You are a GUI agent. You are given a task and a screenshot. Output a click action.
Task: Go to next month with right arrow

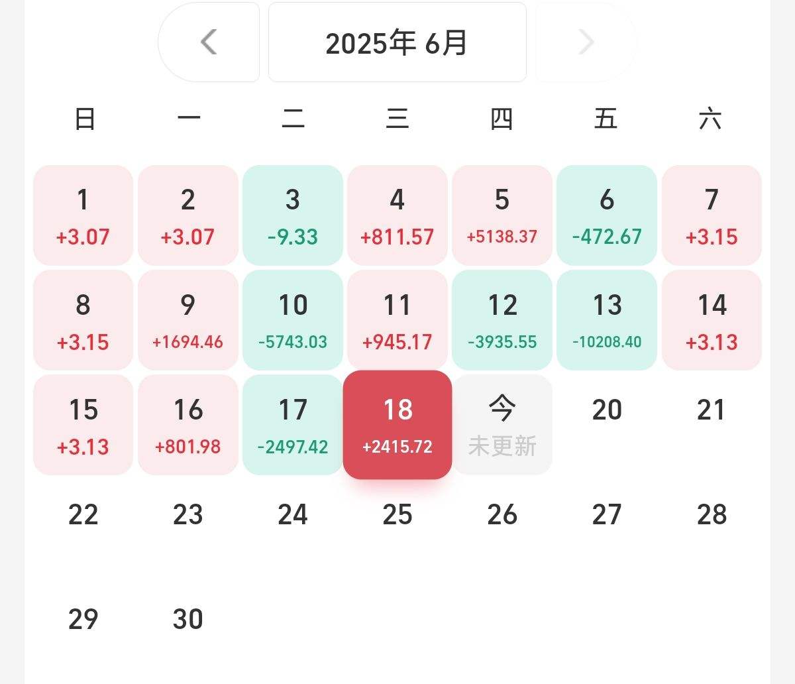pyautogui.click(x=586, y=42)
